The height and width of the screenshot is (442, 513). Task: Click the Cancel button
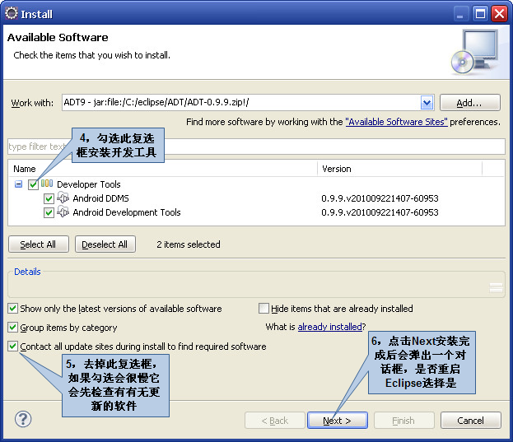click(470, 421)
